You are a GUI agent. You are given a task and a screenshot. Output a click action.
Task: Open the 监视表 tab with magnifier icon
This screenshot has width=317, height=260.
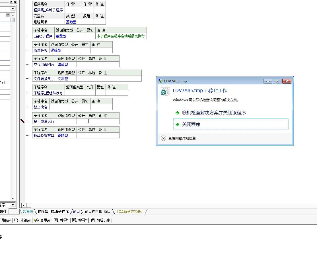coord(22,220)
